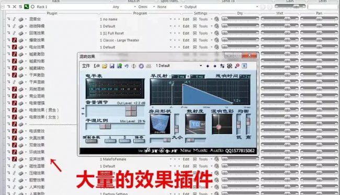Toggle red bypass for 失真效果 plugin
The width and height of the screenshot is (340, 195).
coord(14,138)
